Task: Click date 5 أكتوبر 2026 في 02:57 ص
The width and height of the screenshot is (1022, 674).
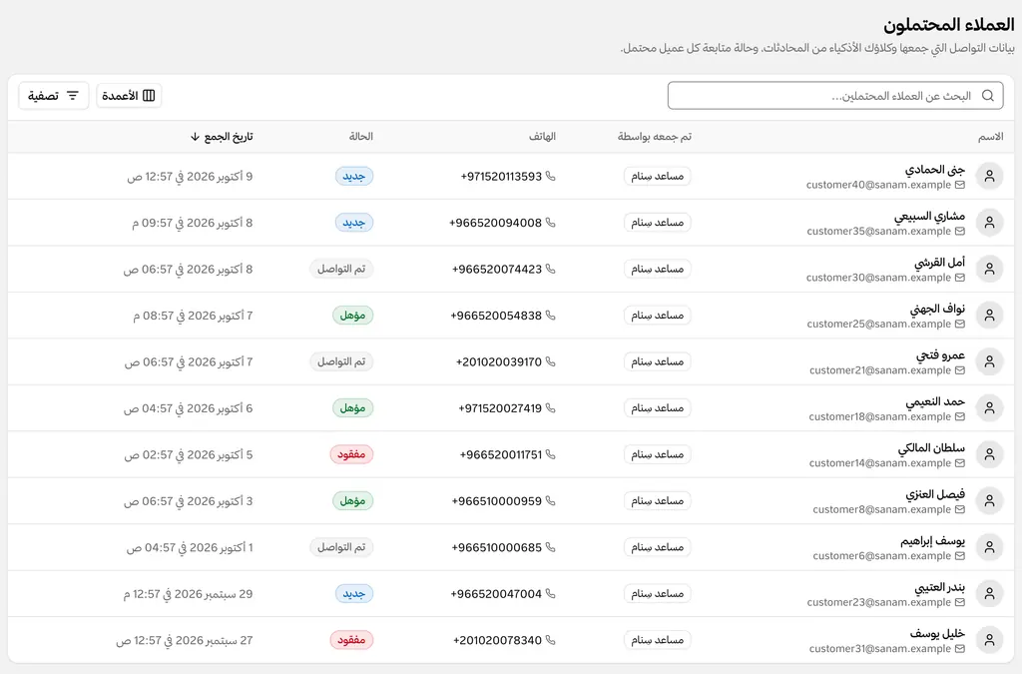Action: [189, 455]
